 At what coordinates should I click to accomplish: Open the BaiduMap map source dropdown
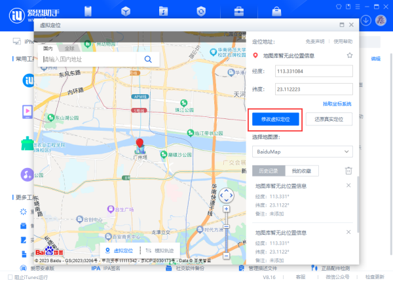click(303, 152)
